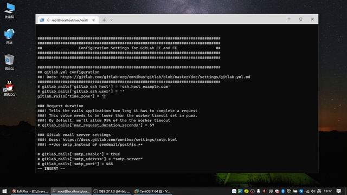
Task: Open the notification center icon
Action: [338, 191]
